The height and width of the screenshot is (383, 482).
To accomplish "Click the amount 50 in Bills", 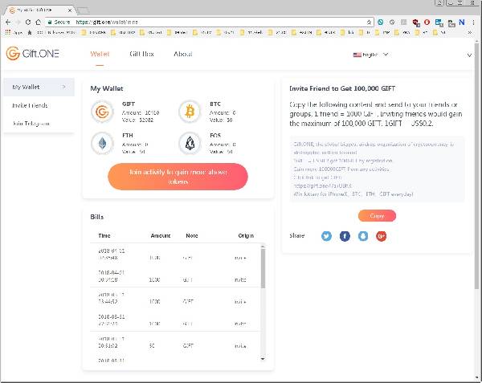I will (152, 345).
